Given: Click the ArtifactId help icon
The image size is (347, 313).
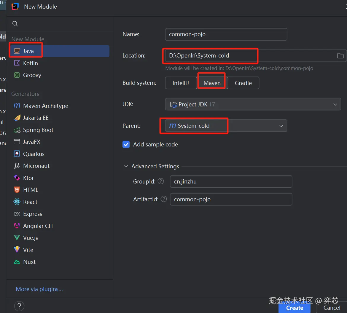Looking at the screenshot, I should pos(163,199).
